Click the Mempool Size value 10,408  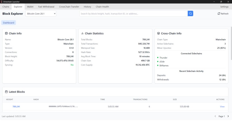147,48
